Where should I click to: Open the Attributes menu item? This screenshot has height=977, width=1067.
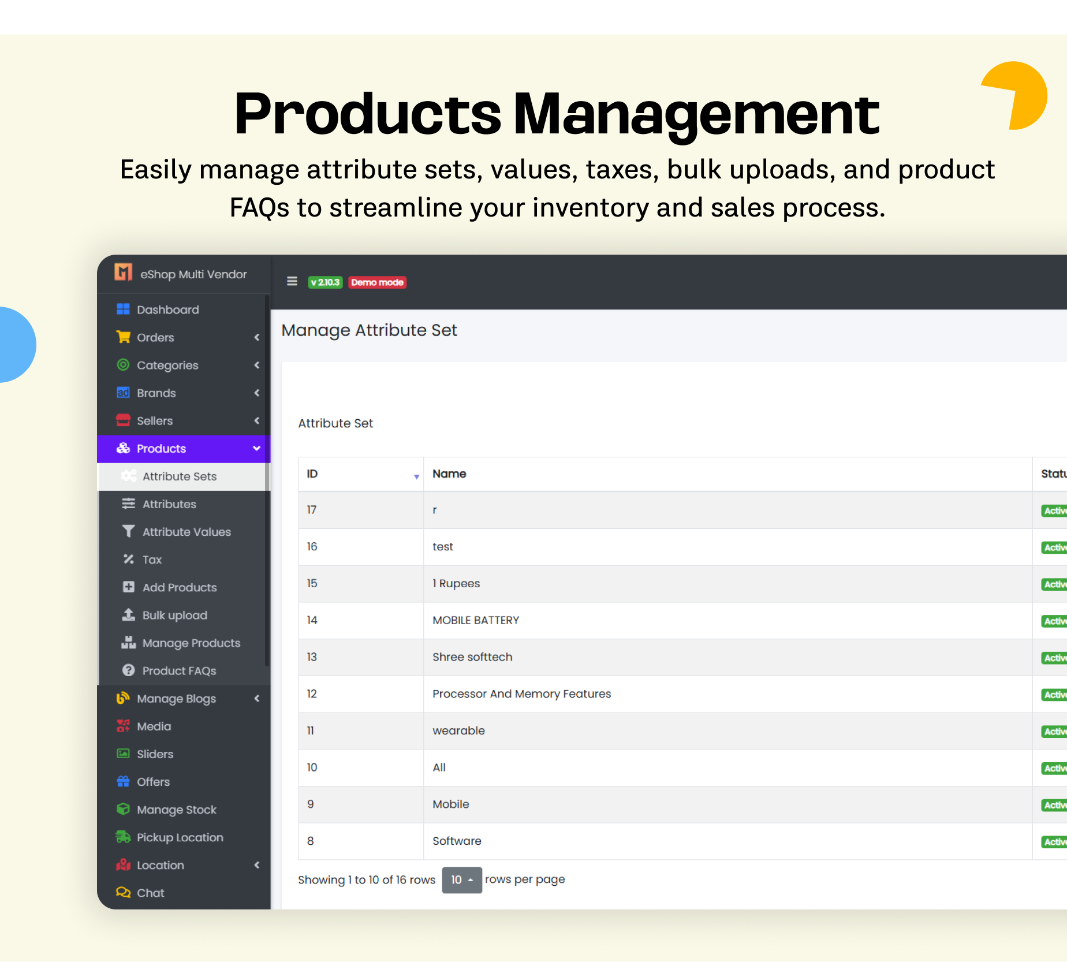[169, 504]
